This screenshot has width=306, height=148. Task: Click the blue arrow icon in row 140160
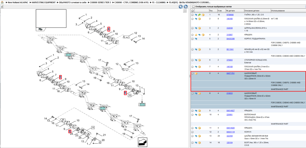(196, 19)
